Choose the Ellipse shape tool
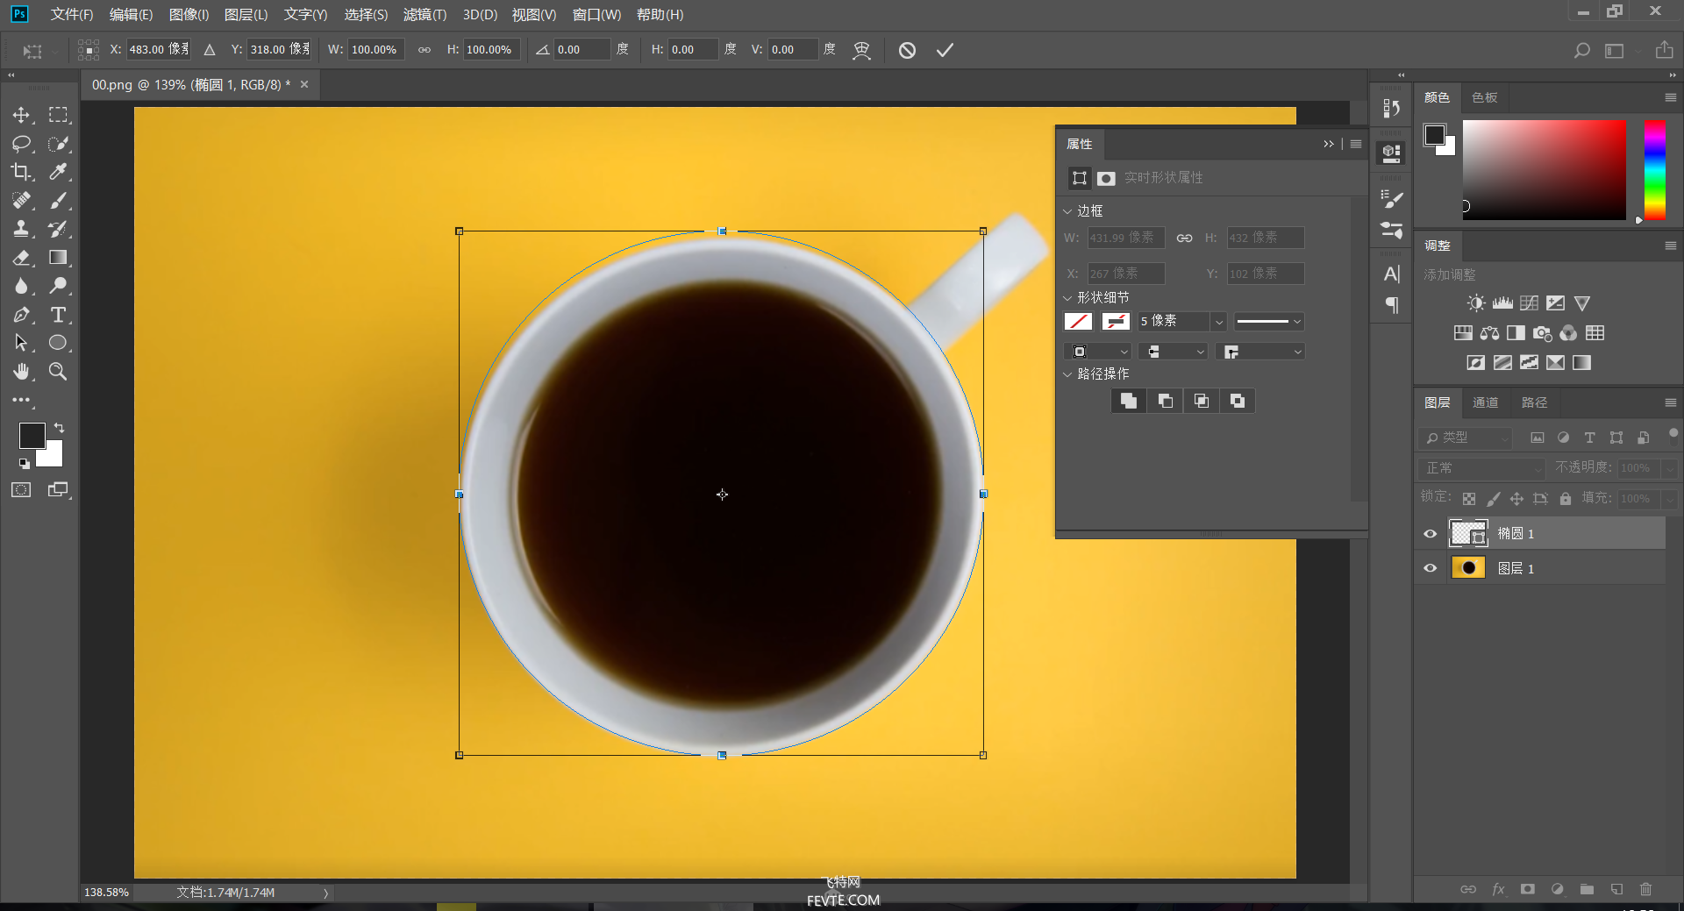Image resolution: width=1684 pixels, height=911 pixels. coord(58,343)
